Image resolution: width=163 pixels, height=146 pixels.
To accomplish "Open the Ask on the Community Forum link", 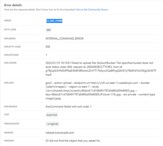I will click(93, 10).
